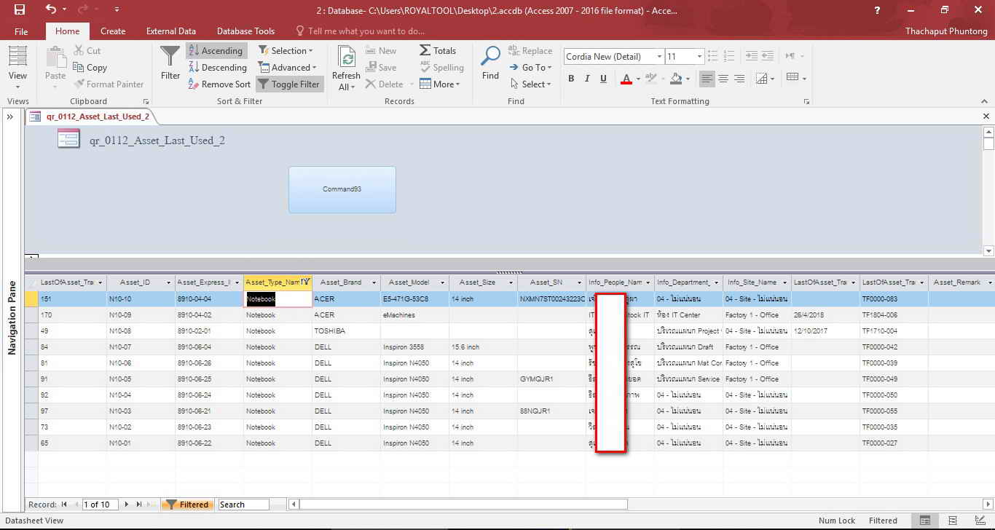Click the Filtered indicator button
This screenshot has height=530, width=995.
click(187, 505)
